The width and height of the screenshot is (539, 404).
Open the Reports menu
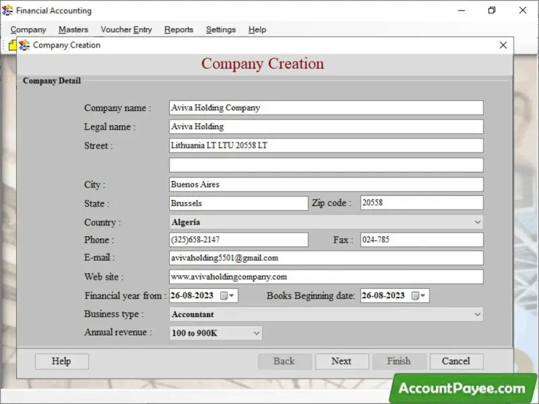point(179,30)
